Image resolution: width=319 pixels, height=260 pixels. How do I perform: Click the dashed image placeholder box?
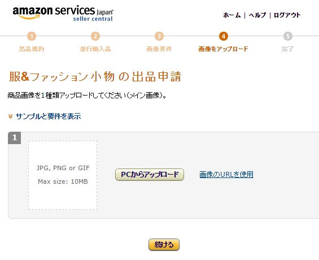[x=63, y=175]
